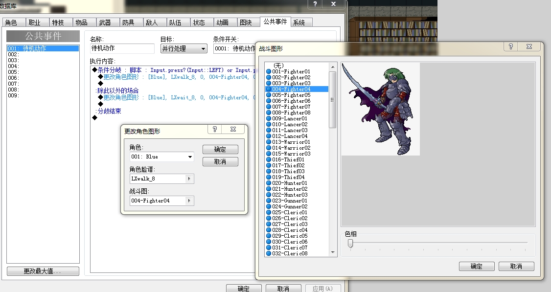Image resolution: width=551 pixels, height=292 pixels.
Task: Select the 016-Thief01 battler icon
Action: point(269,159)
